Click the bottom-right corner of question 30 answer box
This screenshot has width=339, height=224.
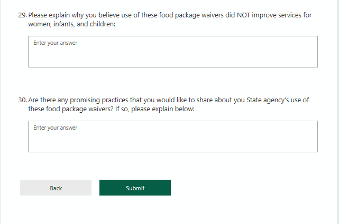(316, 150)
